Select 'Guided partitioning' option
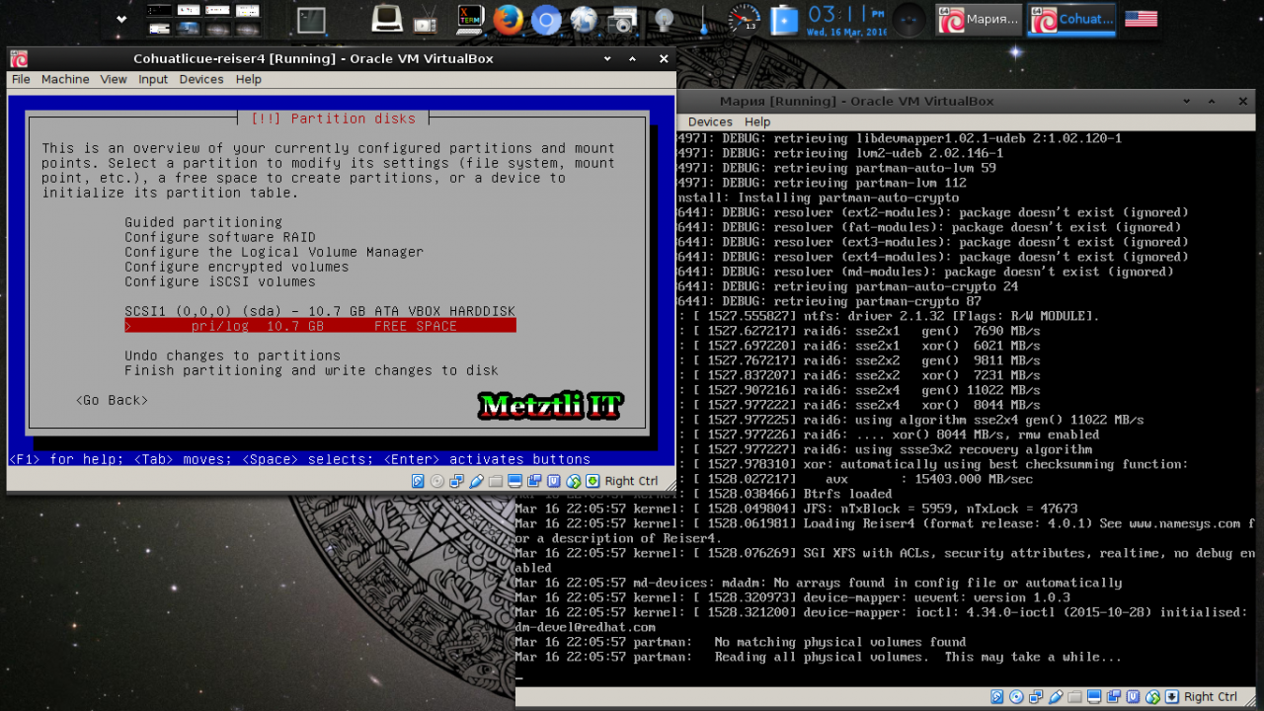The height and width of the screenshot is (711, 1264). [203, 222]
